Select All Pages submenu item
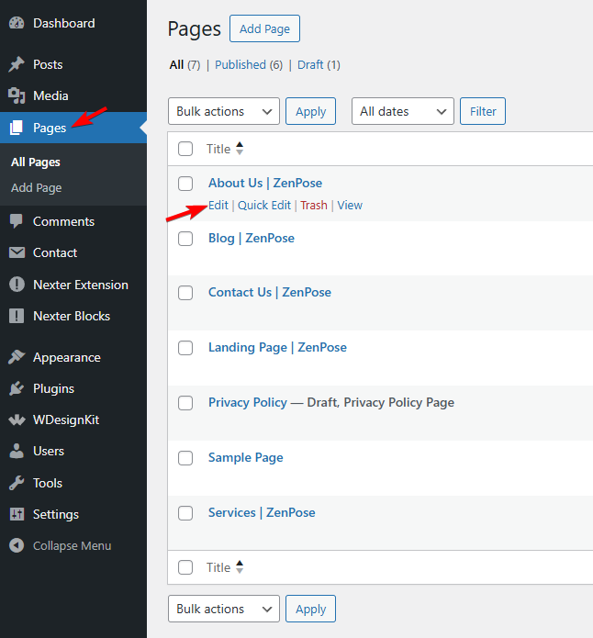The height and width of the screenshot is (638, 593). coord(36,162)
